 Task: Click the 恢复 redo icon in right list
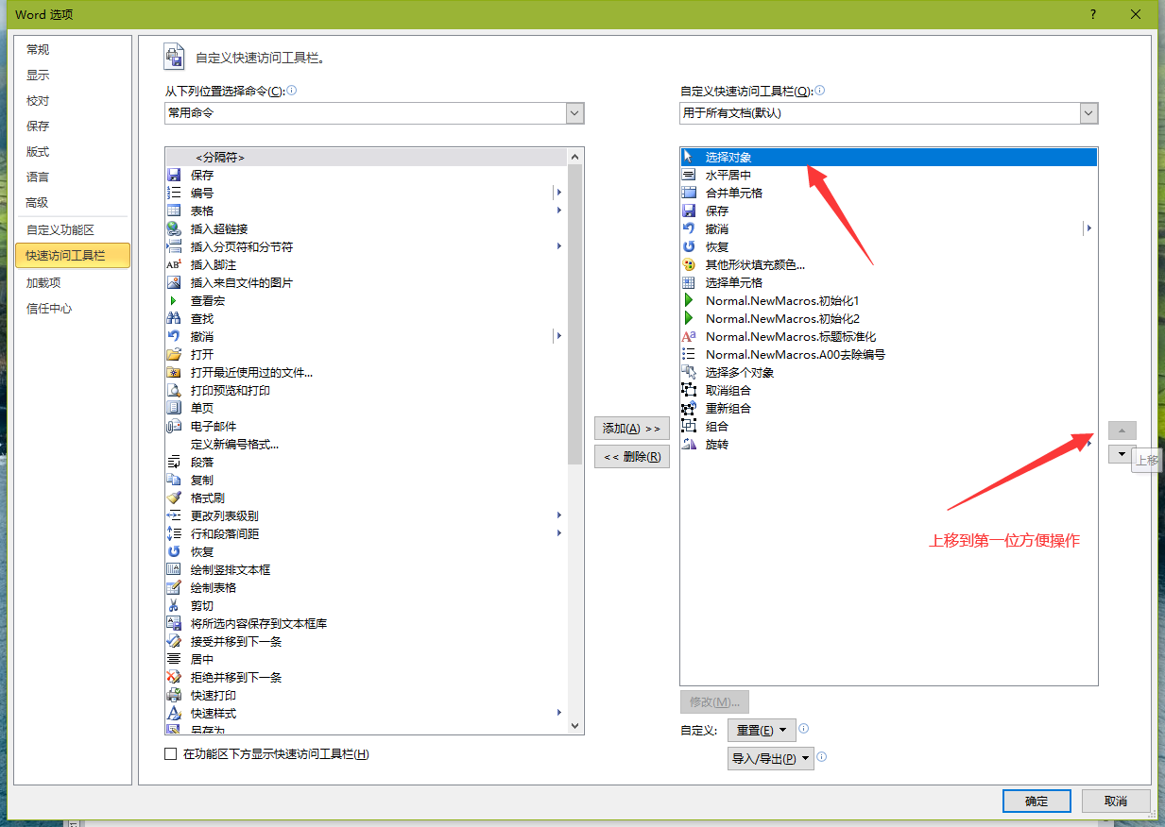(689, 246)
